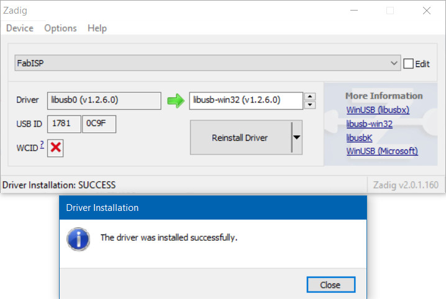Screen dimensions: 446x299
Task: Close the Driver Installation dialog
Action: coord(331,285)
